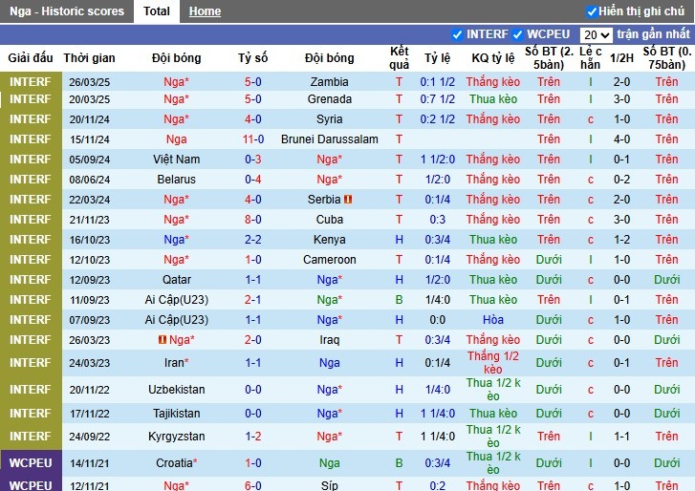Open the Uzbekistan team link

coord(176,390)
